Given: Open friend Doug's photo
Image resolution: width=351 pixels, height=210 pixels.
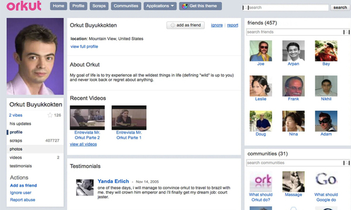Looking at the screenshot, I should [261, 121].
